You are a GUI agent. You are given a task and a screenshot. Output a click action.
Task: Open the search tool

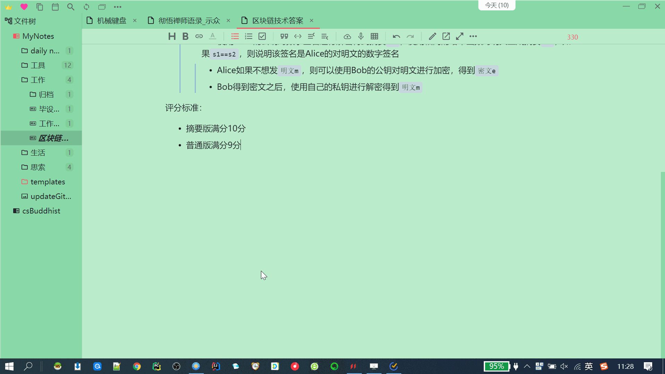(x=71, y=7)
